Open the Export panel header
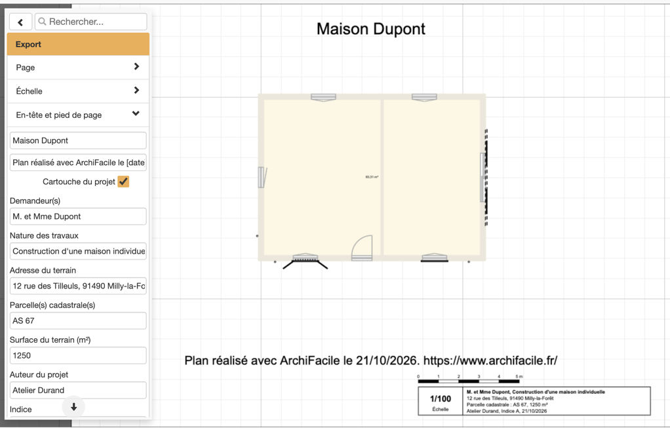This screenshot has width=670, height=428. (78, 44)
